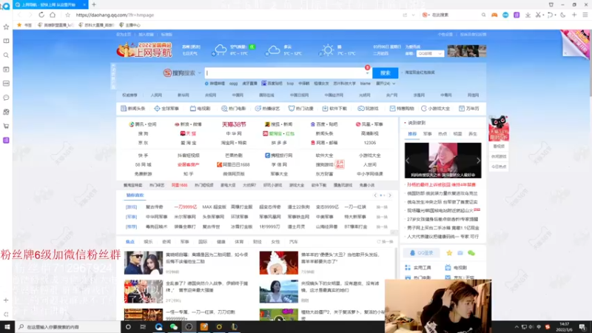The image size is (592, 333).
Task: Click the video thumbnail in side panel
Action: click(x=443, y=161)
